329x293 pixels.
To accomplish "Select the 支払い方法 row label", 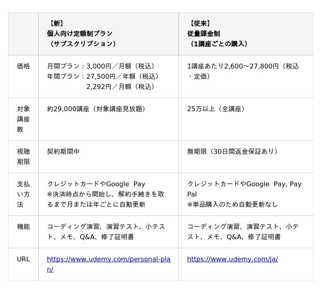I will click(23, 194).
